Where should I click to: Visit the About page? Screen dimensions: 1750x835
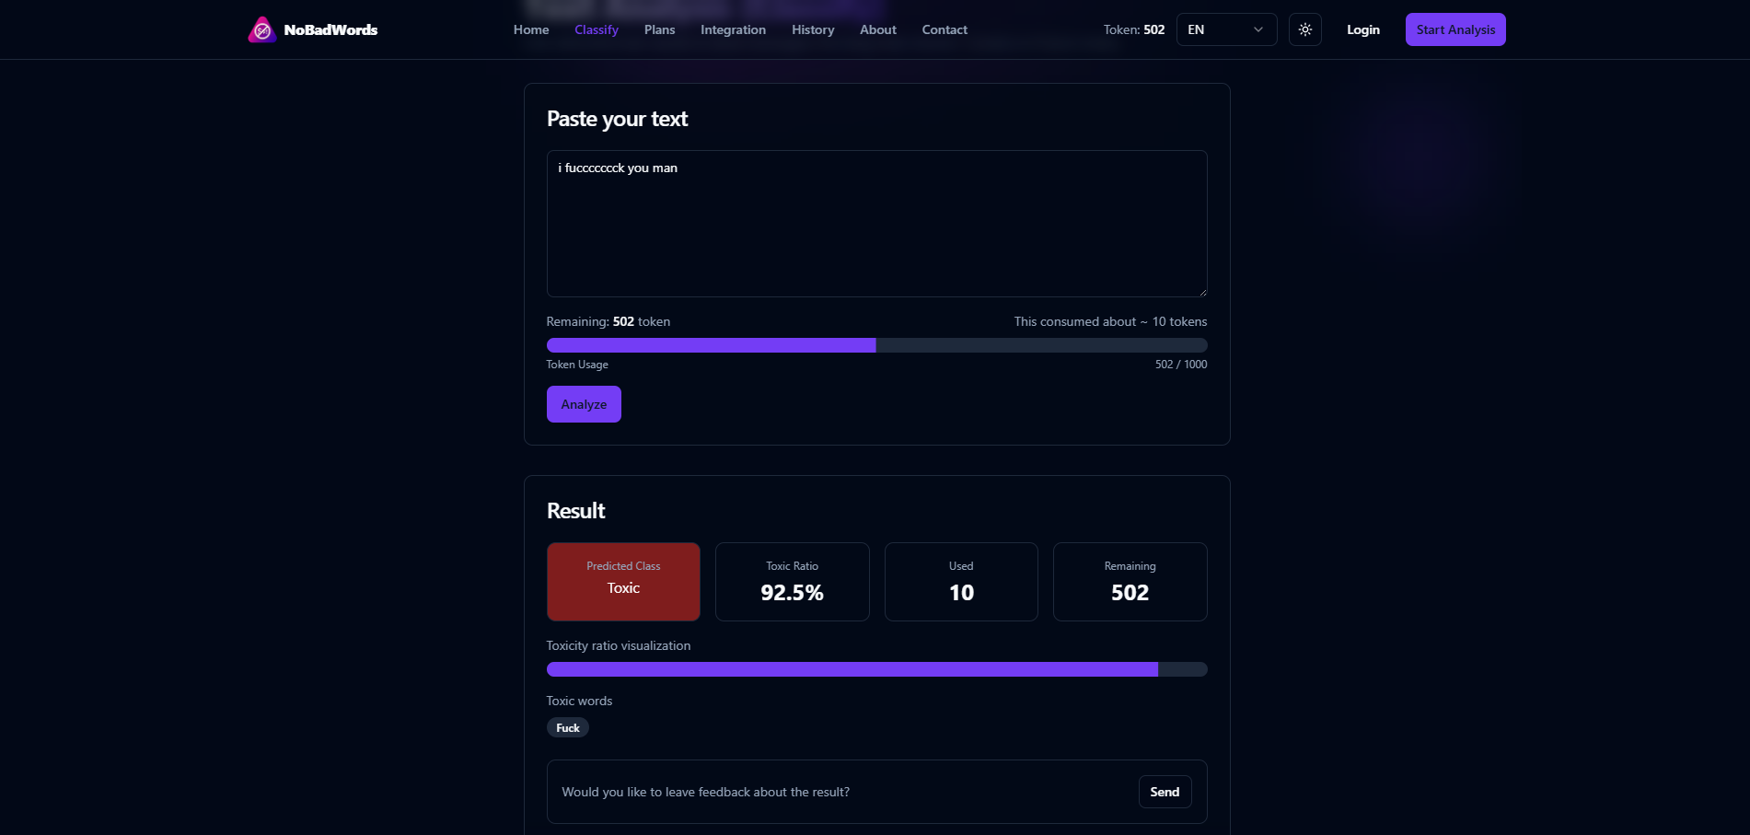878,29
